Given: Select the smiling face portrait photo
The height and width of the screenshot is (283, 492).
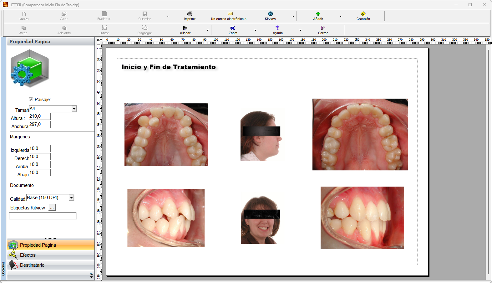Looking at the screenshot, I should [261, 220].
